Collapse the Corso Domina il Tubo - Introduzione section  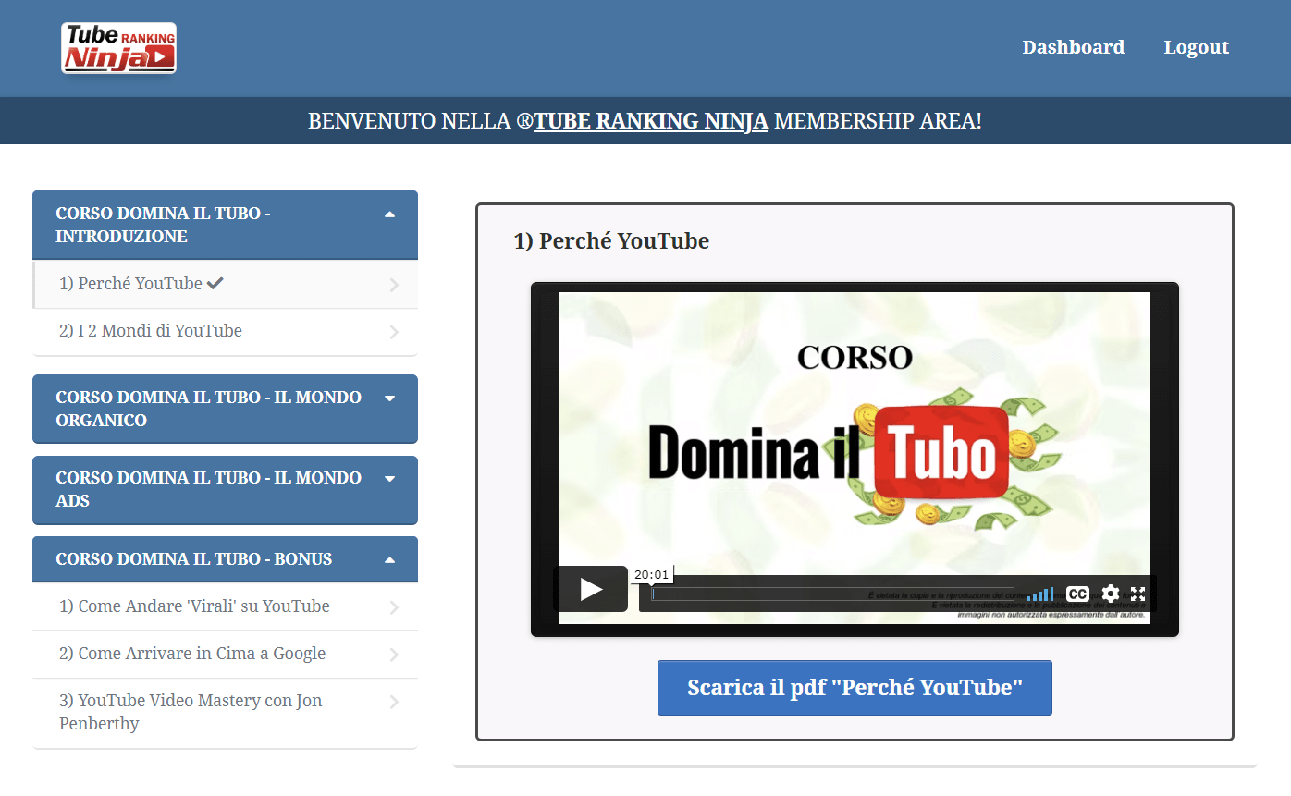225,225
